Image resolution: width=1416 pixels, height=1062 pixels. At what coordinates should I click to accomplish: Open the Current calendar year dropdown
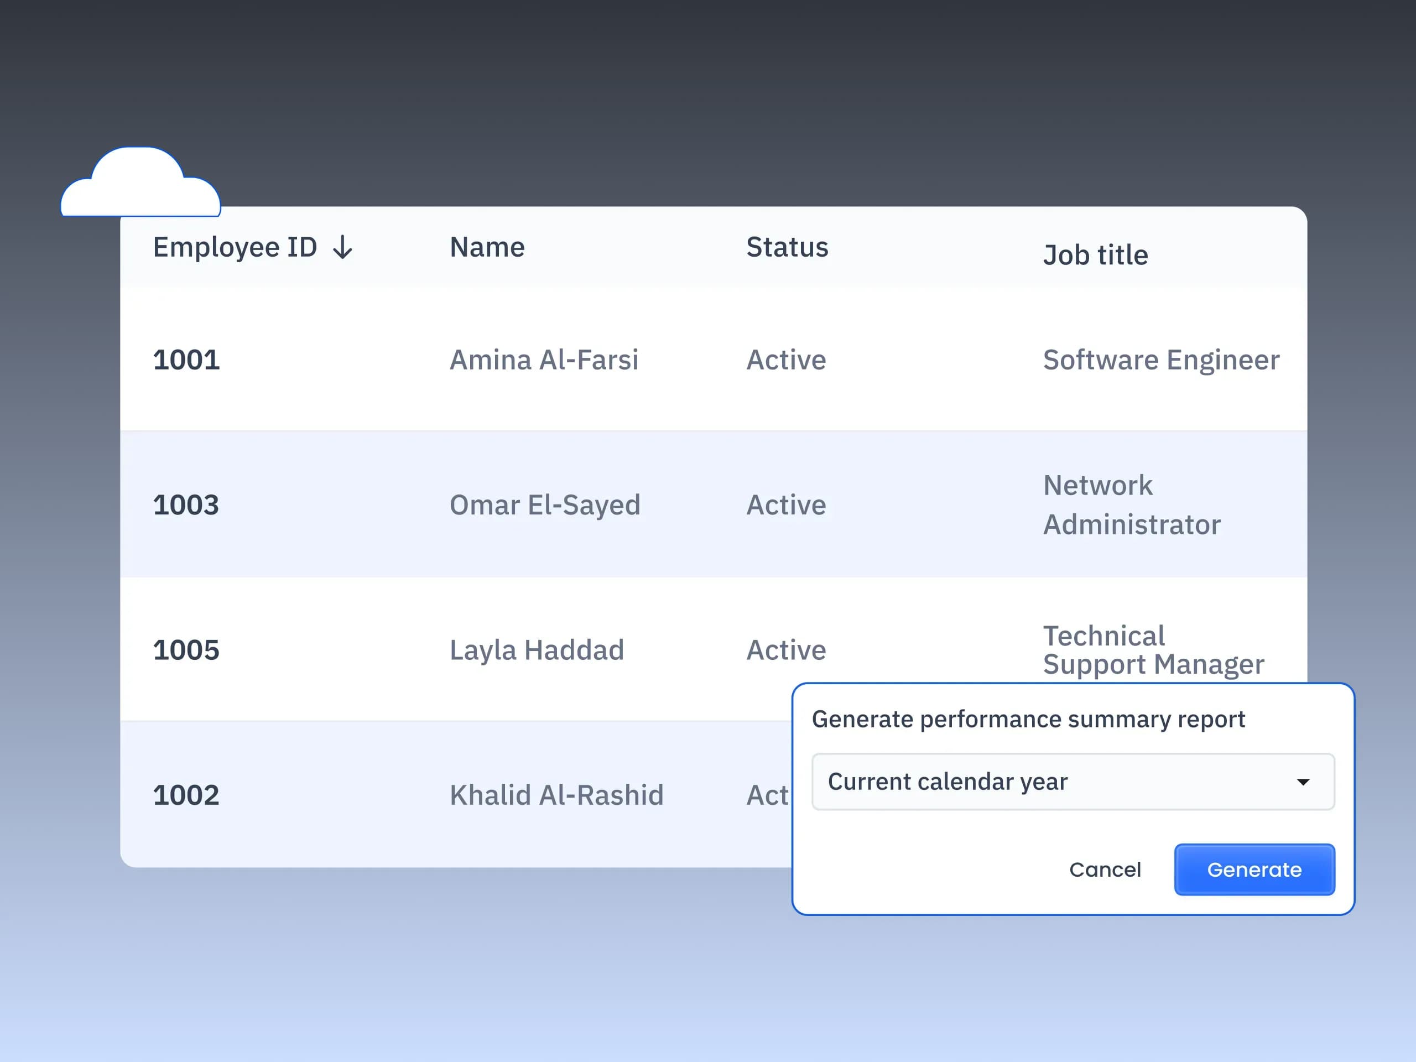[1073, 782]
